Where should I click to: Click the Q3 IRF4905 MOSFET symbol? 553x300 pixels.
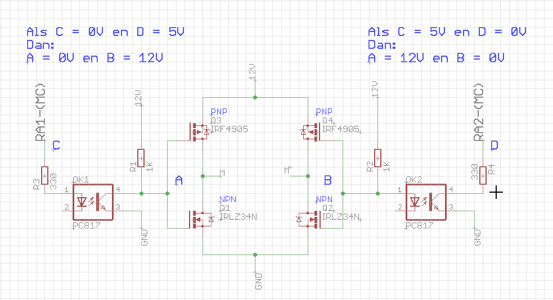200,131
